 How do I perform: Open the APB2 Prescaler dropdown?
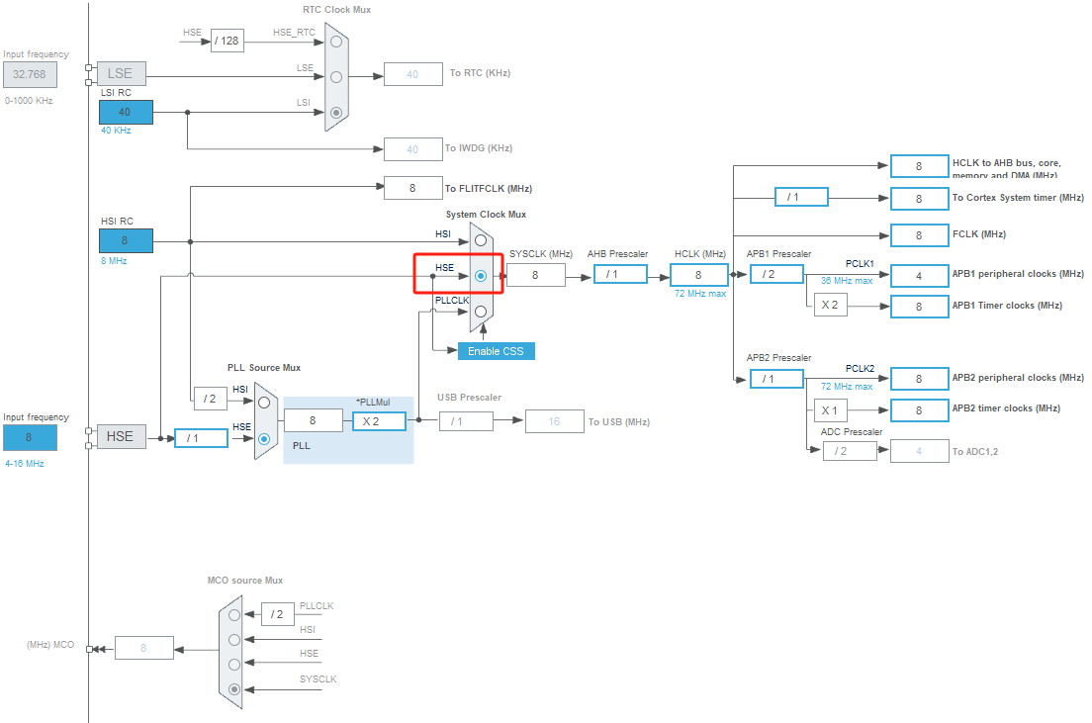(x=776, y=378)
